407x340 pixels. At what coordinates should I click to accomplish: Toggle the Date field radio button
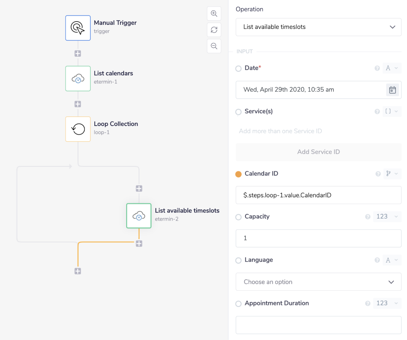click(239, 68)
